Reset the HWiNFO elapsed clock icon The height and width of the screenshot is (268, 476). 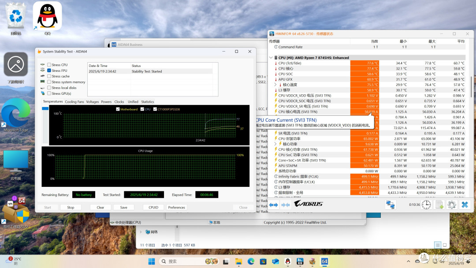[426, 205]
